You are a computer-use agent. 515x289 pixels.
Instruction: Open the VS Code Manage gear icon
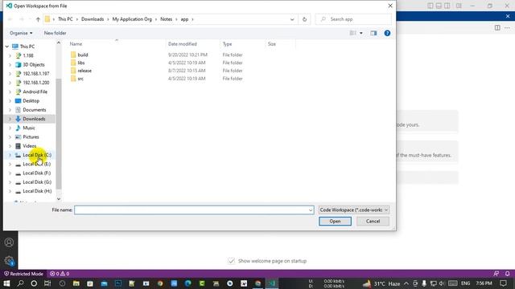tap(9, 261)
